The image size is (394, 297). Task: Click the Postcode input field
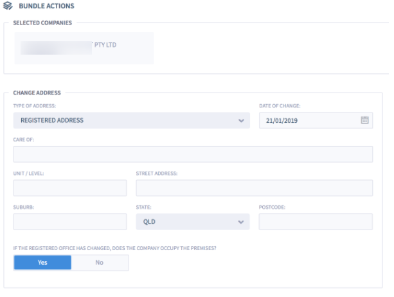pos(316,222)
